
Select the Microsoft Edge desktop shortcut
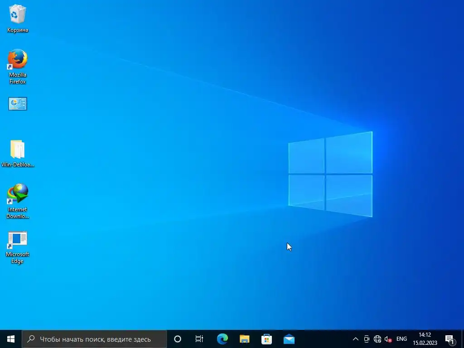(18, 247)
